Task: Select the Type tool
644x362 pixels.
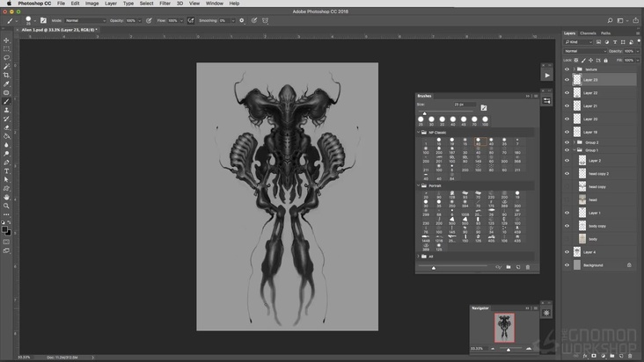Action: pos(6,171)
